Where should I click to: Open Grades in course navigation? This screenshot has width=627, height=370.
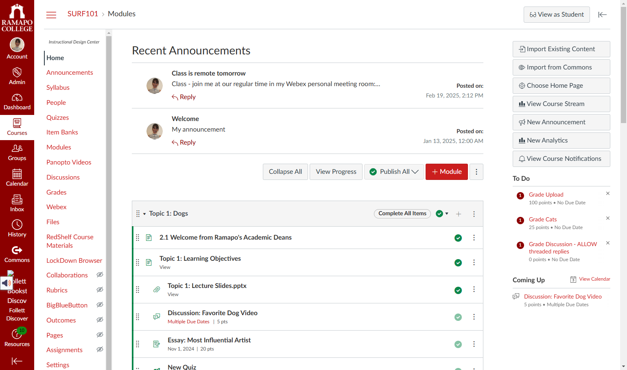pyautogui.click(x=56, y=192)
